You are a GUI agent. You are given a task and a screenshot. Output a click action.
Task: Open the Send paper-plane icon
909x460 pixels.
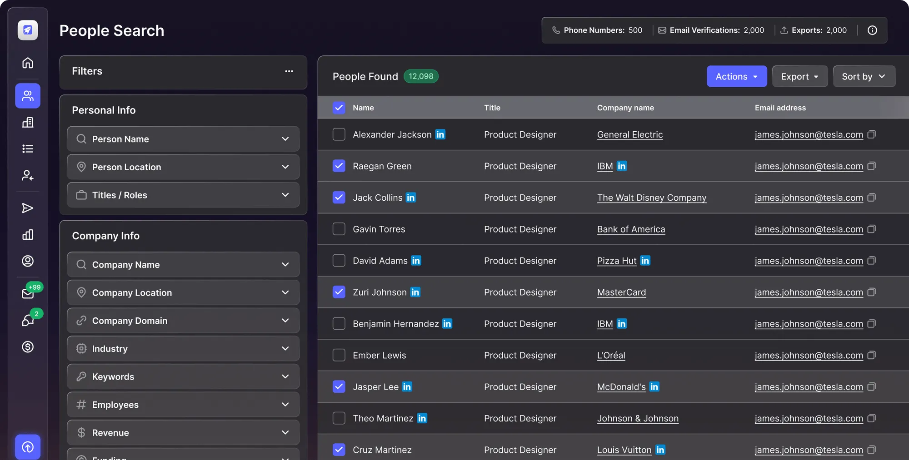click(x=28, y=208)
